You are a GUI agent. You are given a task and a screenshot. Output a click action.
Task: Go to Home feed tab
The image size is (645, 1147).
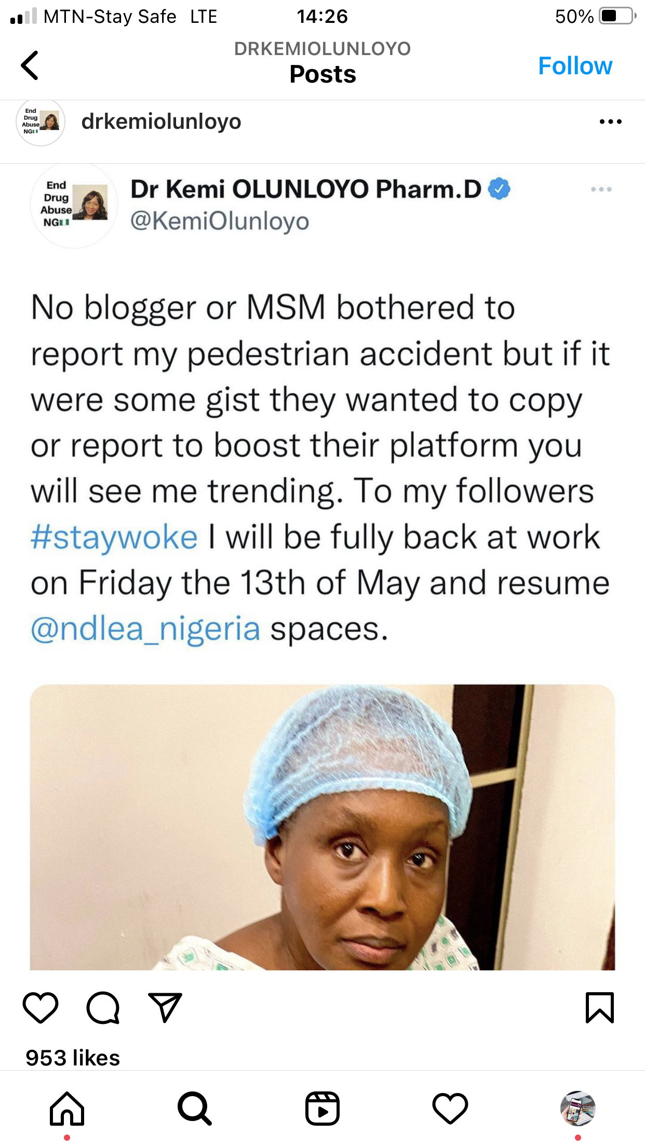(67, 1109)
